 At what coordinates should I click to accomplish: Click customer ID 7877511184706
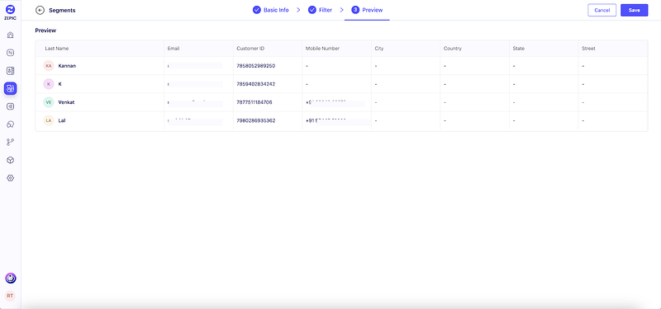(254, 102)
